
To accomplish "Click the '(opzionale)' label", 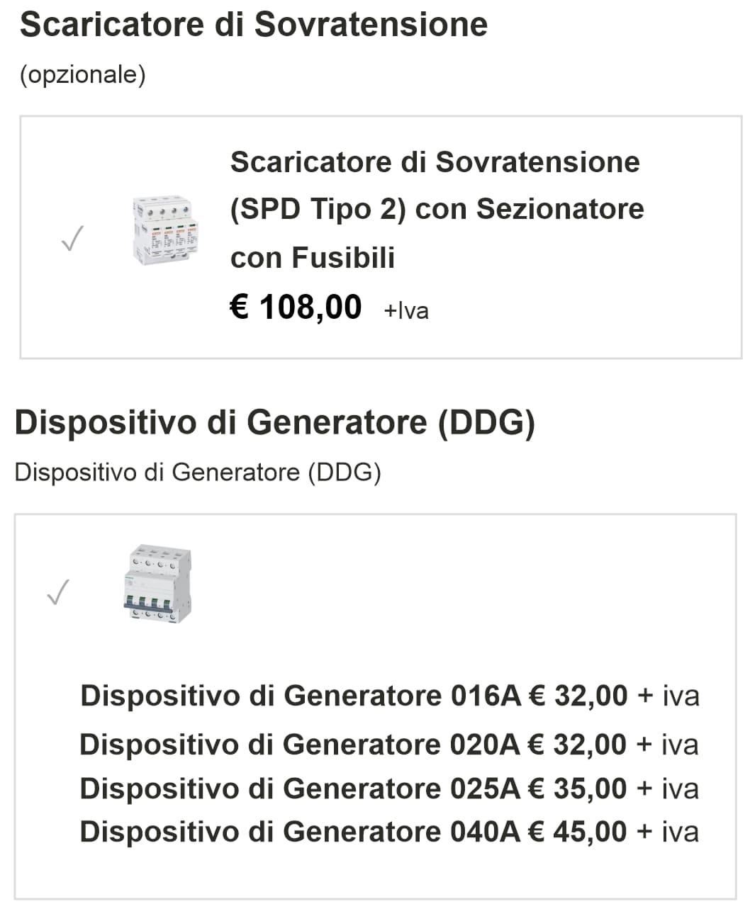I will coord(83,74).
